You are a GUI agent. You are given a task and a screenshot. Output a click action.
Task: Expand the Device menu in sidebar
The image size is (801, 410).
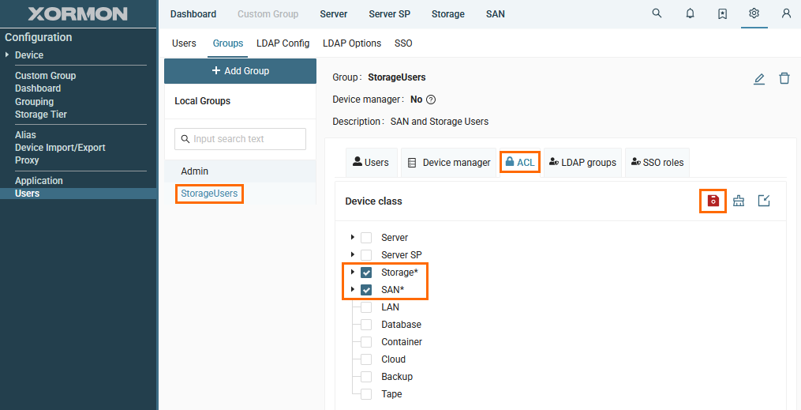click(8, 55)
